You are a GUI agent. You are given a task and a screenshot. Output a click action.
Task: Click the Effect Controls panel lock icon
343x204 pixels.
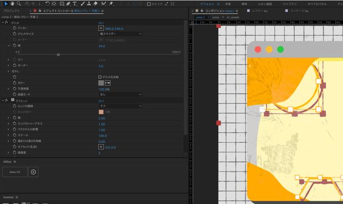(40, 11)
